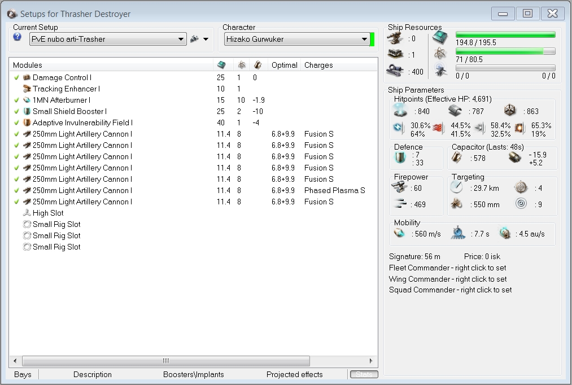Toggle the Small Shield Booster I checkmark
The width and height of the screenshot is (572, 385).
tap(16, 111)
